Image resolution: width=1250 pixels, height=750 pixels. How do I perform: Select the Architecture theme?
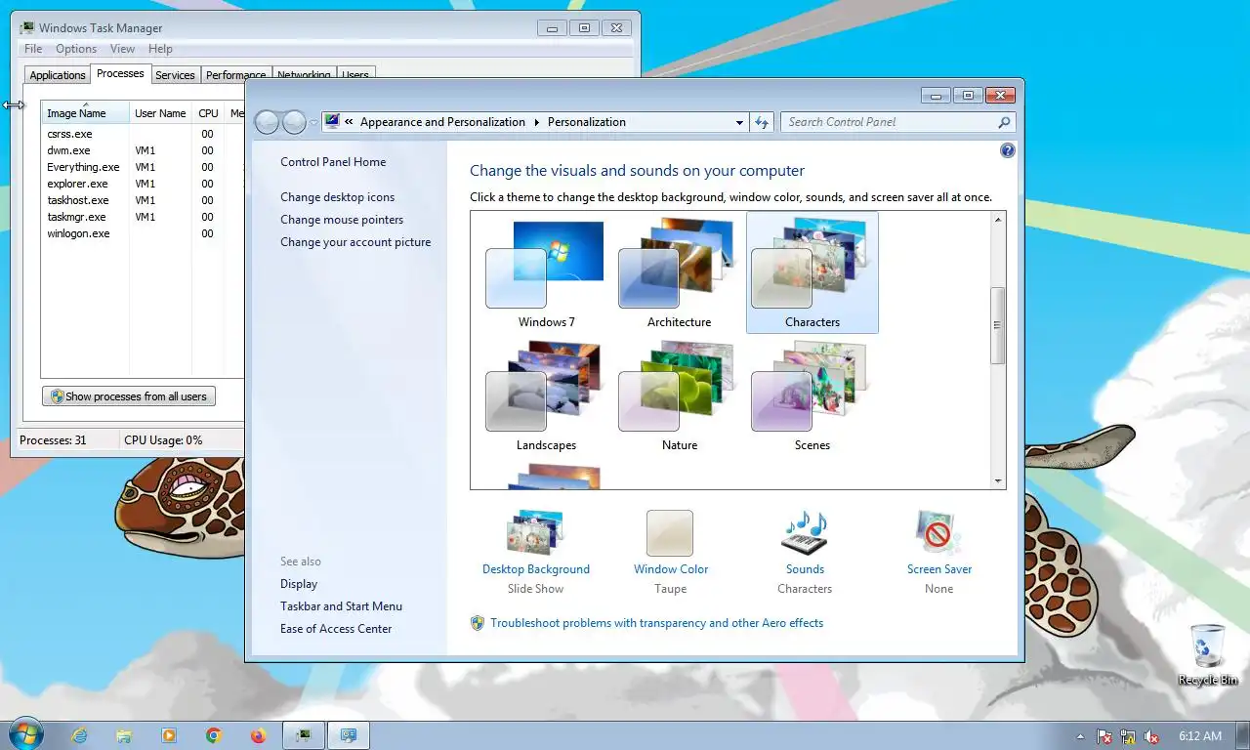tap(679, 273)
